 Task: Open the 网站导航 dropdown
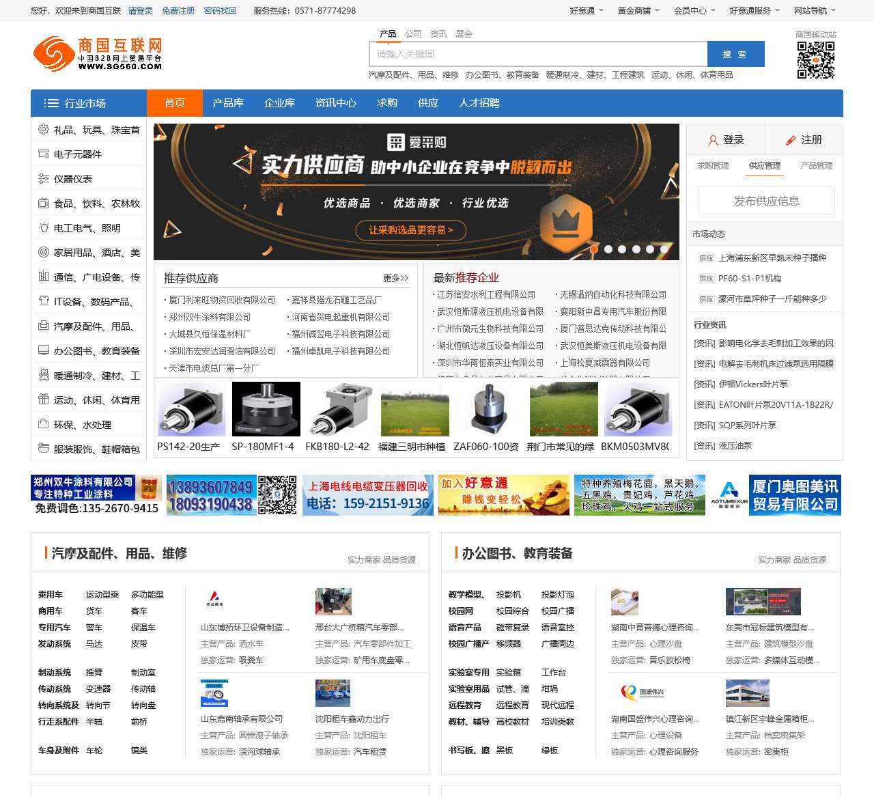click(x=810, y=10)
